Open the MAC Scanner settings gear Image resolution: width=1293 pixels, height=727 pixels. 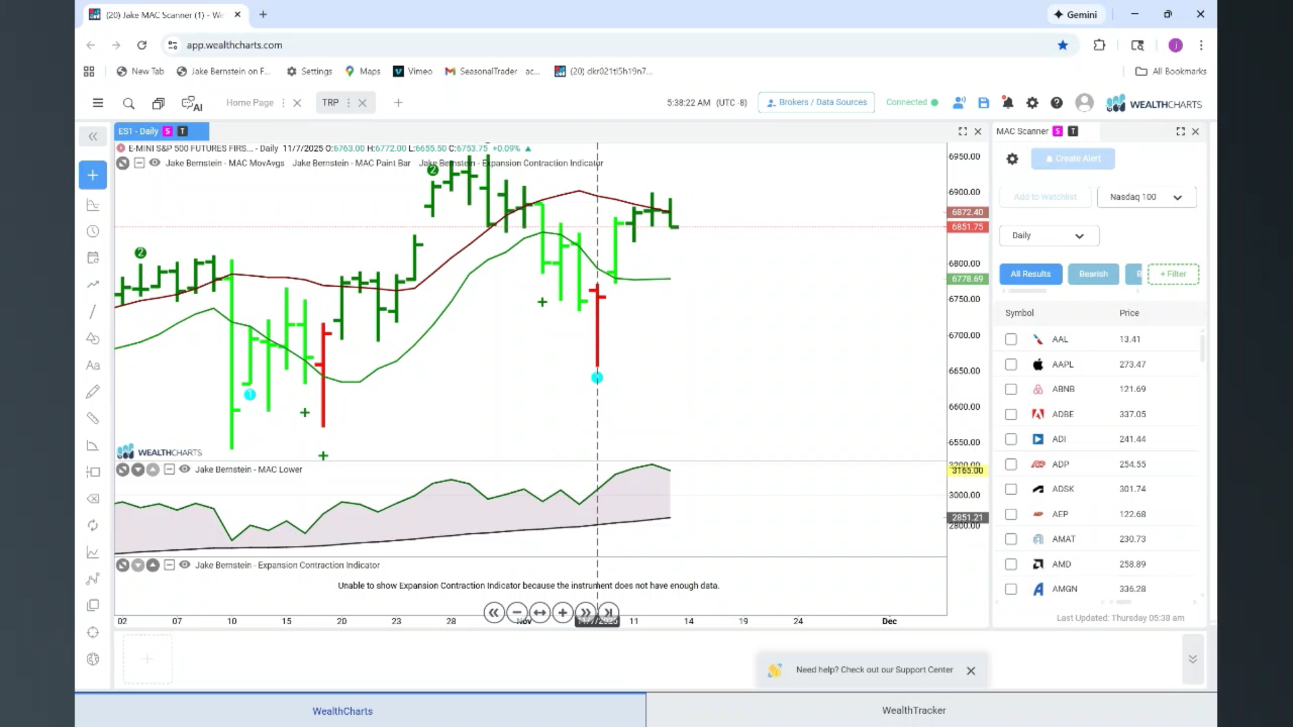[x=1012, y=159]
